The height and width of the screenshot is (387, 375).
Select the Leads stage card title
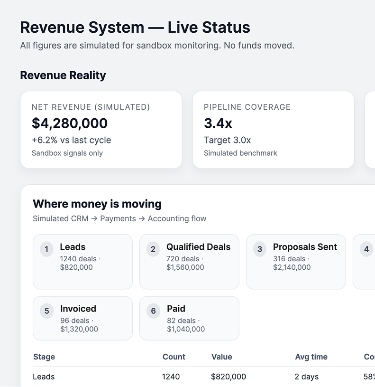pyautogui.click(x=73, y=247)
